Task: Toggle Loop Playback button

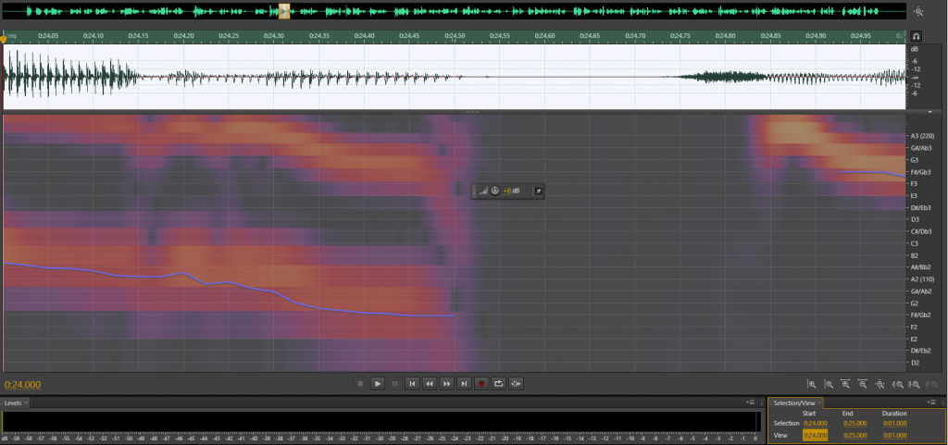Action: coord(499,383)
